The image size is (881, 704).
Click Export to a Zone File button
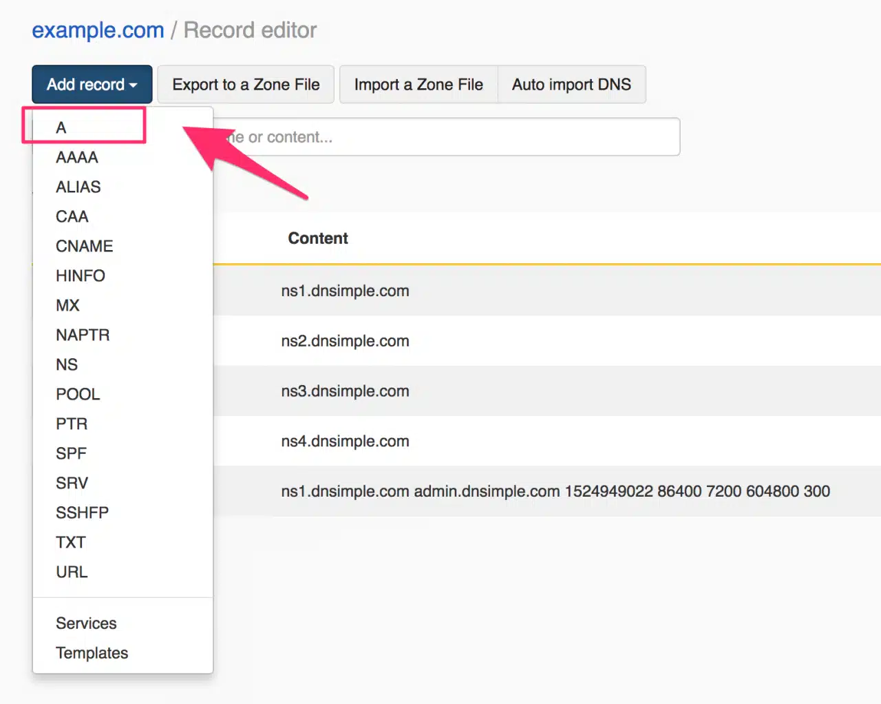[246, 85]
